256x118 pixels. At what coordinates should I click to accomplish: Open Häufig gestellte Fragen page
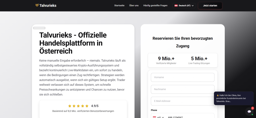point(155,6)
